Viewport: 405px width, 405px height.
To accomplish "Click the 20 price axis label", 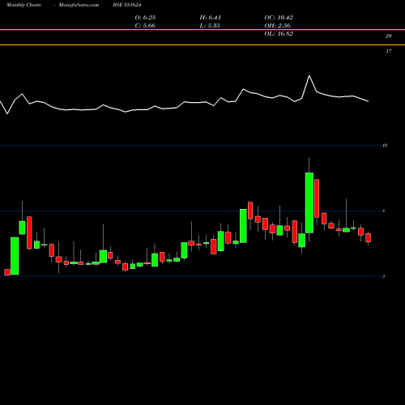I will (388, 36).
